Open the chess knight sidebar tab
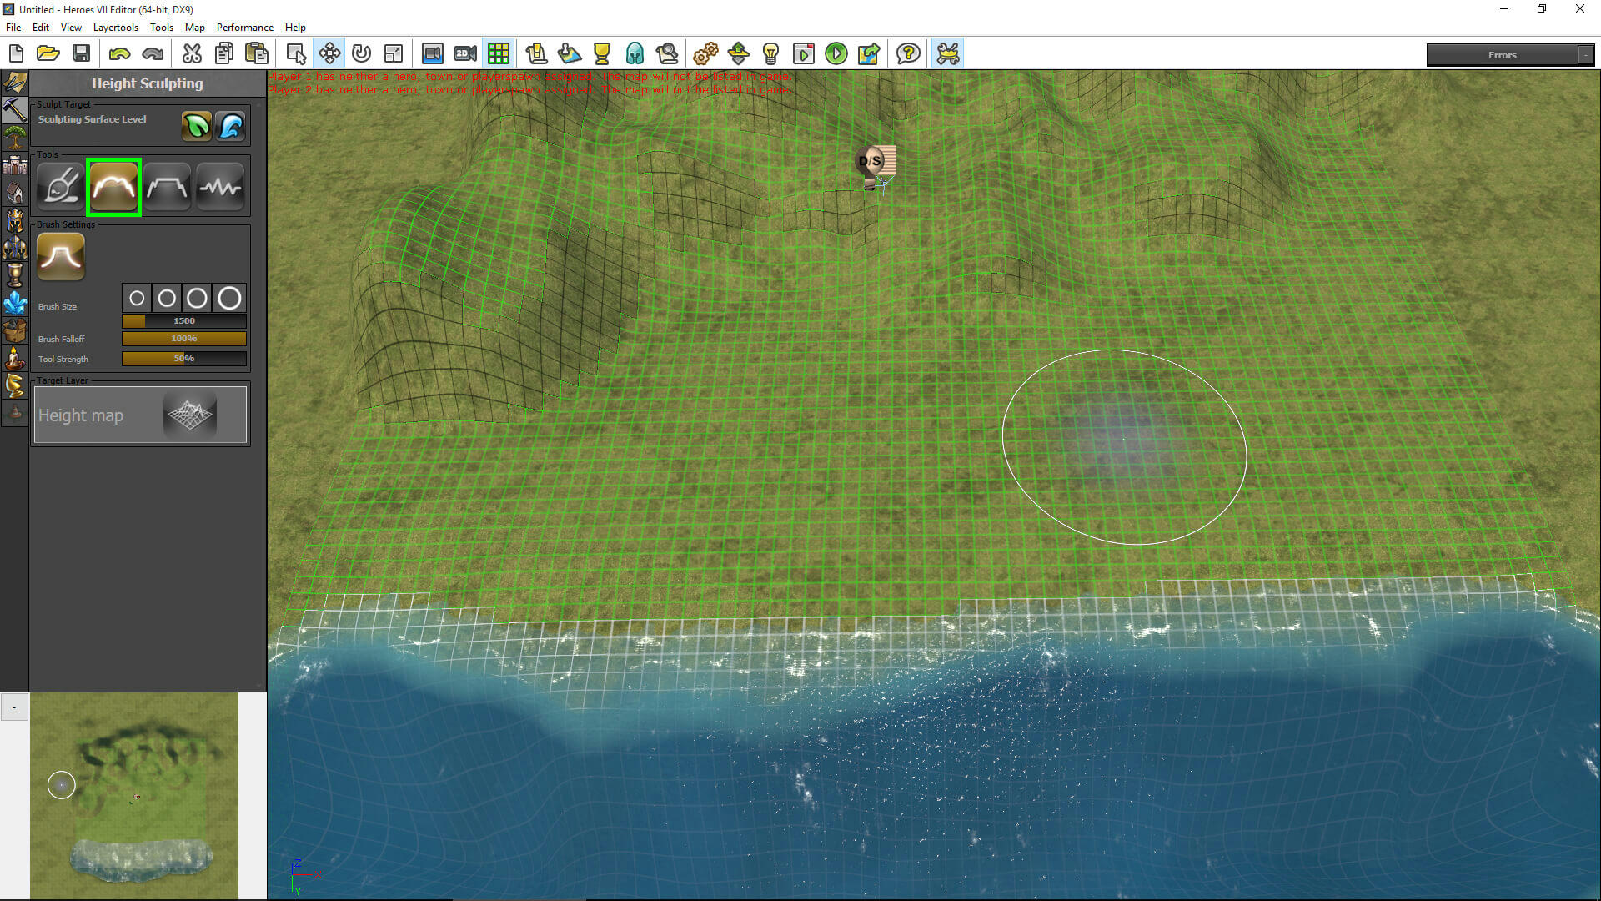 pyautogui.click(x=14, y=386)
